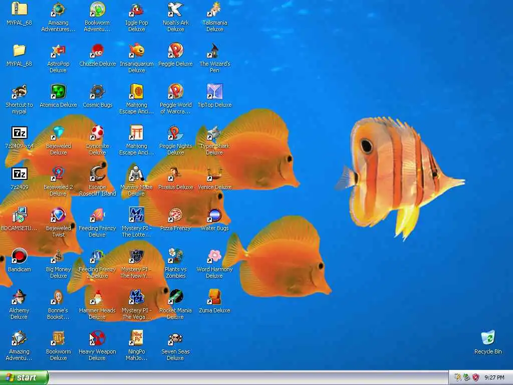This screenshot has width=513, height=385.
Task: Select the BDCAMSETUP installer icon
Action: [20, 215]
